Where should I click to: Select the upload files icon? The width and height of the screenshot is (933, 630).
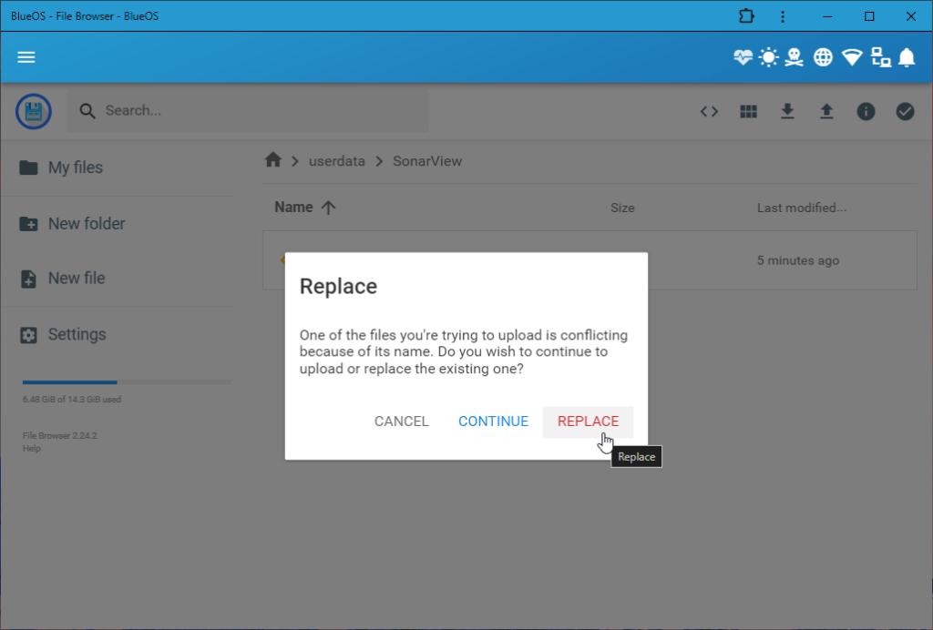click(x=826, y=111)
